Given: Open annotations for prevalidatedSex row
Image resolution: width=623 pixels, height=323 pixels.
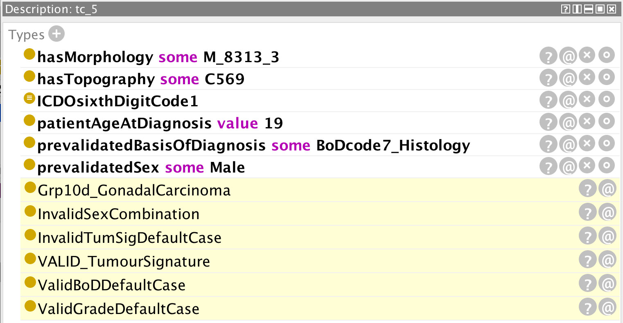Looking at the screenshot, I should (568, 166).
